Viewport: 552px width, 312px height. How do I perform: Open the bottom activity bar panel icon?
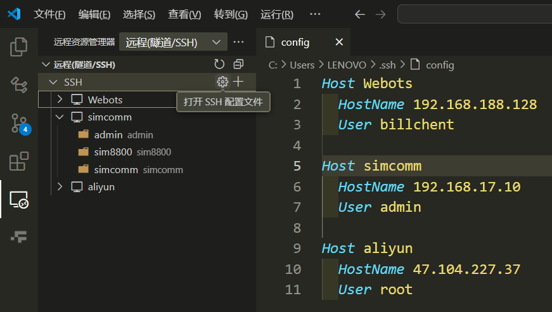(x=18, y=237)
